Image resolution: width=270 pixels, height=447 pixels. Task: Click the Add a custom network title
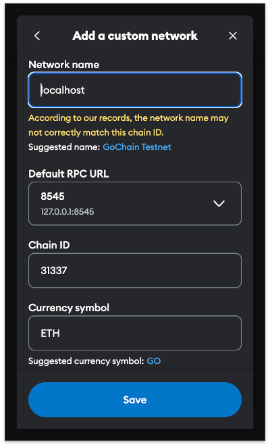135,36
